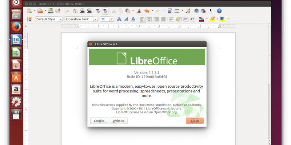The image size is (291, 145).
Task: Undo the last action
Action: tap(147, 11)
